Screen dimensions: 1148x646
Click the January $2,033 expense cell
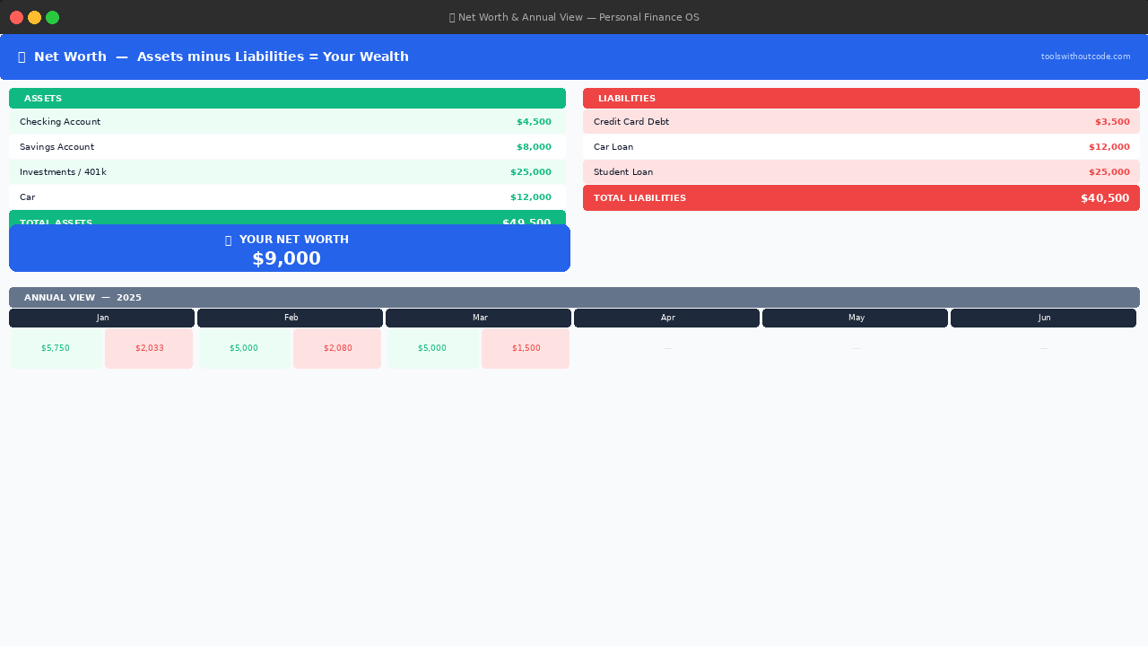(x=149, y=348)
